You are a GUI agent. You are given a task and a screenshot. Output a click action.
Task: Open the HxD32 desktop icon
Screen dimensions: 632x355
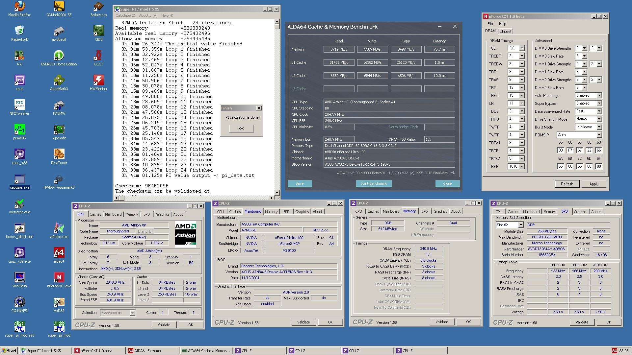point(59,305)
